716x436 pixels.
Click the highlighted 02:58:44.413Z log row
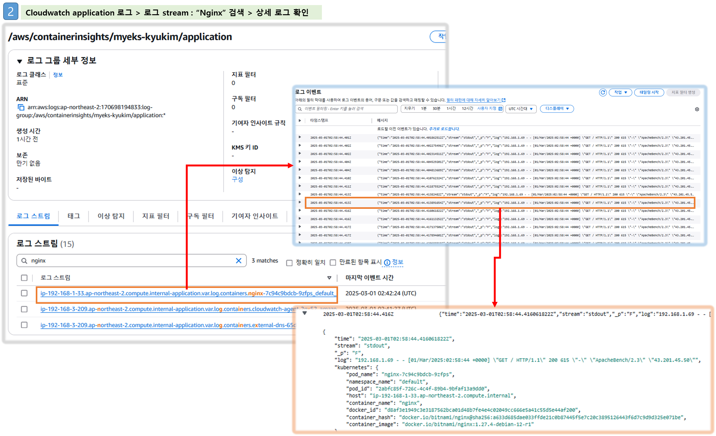tap(500, 202)
